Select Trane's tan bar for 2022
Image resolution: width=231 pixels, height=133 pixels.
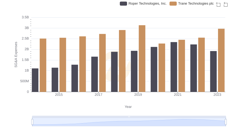202,65
